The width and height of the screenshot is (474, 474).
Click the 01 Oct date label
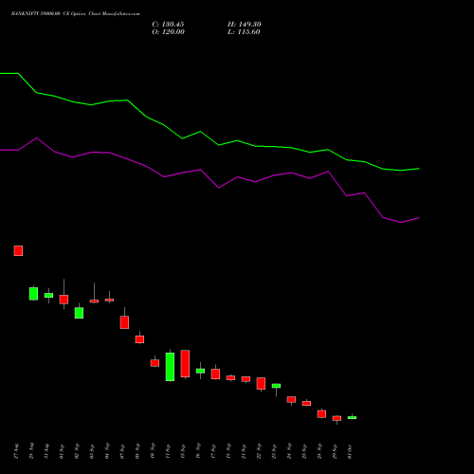[350, 451]
